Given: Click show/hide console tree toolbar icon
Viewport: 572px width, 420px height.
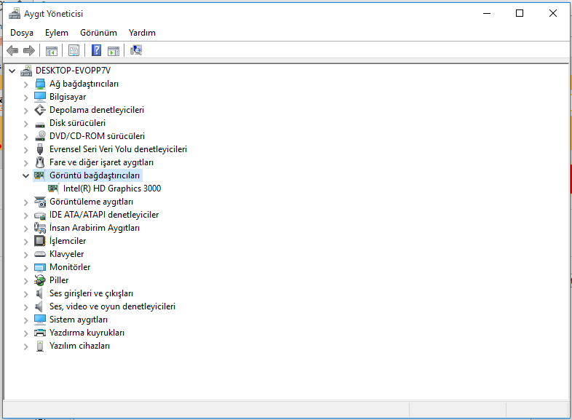Looking at the screenshot, I should pyautogui.click(x=52, y=50).
